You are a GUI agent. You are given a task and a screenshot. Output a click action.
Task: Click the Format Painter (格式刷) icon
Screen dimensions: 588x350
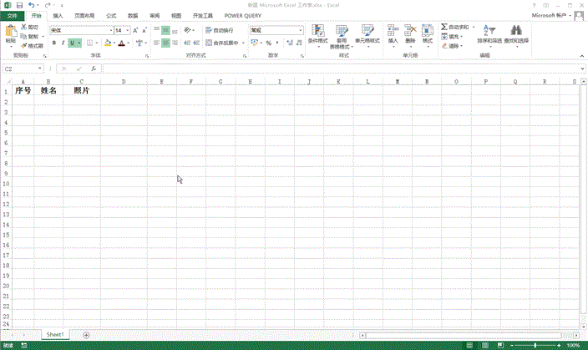[24, 47]
